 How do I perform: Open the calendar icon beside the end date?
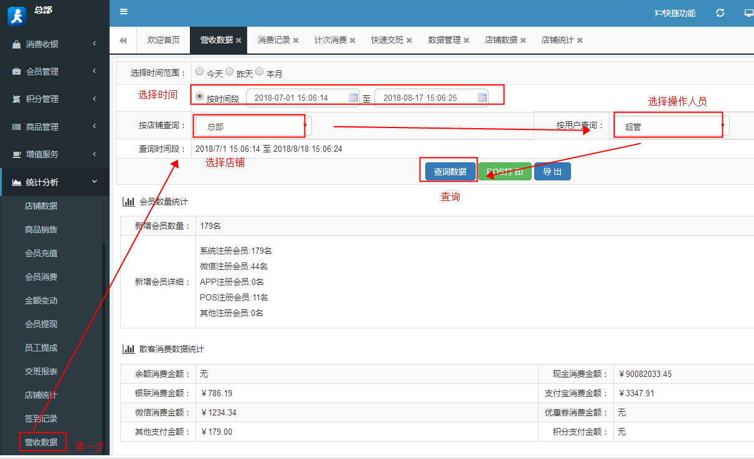click(x=483, y=96)
